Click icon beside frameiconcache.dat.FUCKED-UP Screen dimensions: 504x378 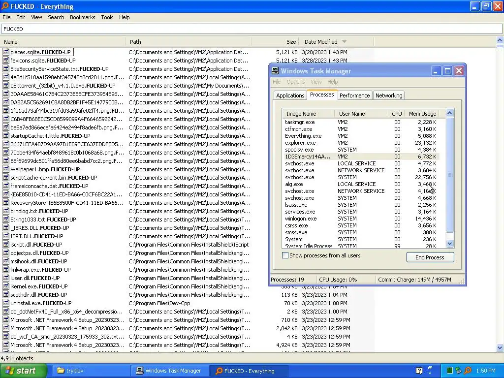[6, 186]
